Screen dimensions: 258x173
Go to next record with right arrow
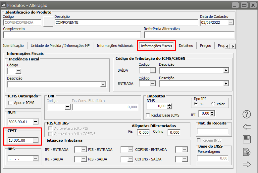(247, 164)
